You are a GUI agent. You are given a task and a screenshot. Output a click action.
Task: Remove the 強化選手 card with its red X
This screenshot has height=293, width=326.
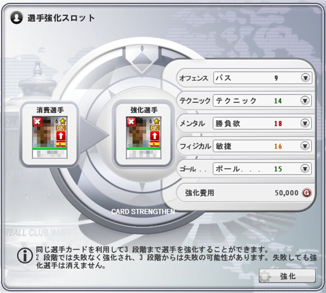pos(131,121)
